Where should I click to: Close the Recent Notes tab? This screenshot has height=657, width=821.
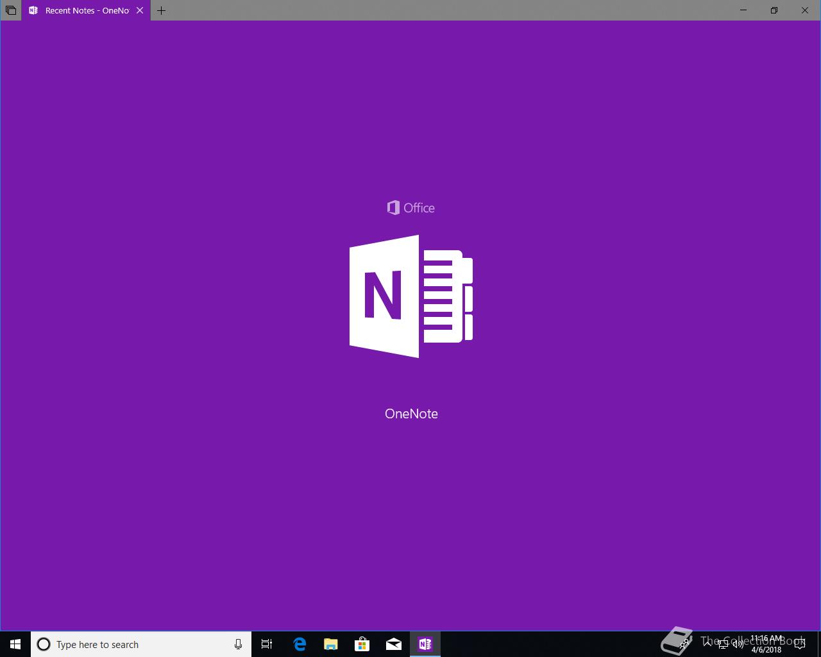140,10
